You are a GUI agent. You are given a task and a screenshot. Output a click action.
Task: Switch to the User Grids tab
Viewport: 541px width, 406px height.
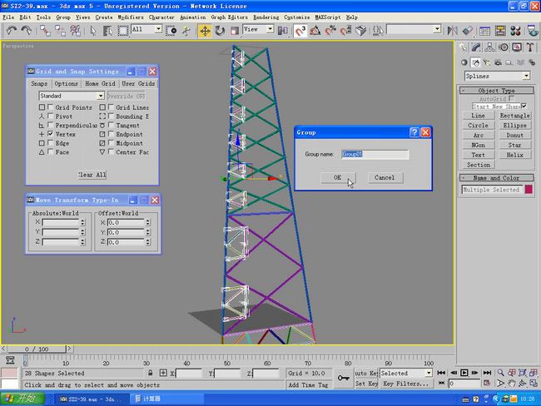(x=138, y=83)
